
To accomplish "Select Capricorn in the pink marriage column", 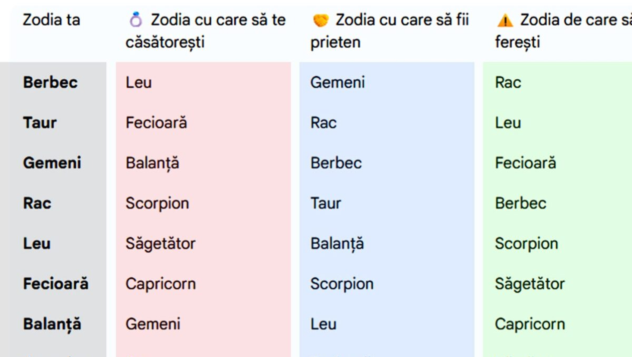I will (161, 284).
